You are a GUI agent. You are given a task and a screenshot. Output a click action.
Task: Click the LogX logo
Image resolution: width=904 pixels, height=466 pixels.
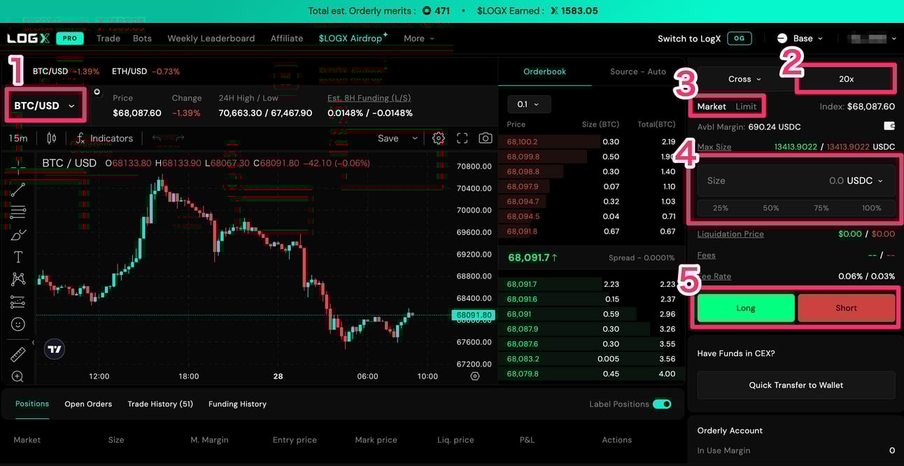(27, 38)
